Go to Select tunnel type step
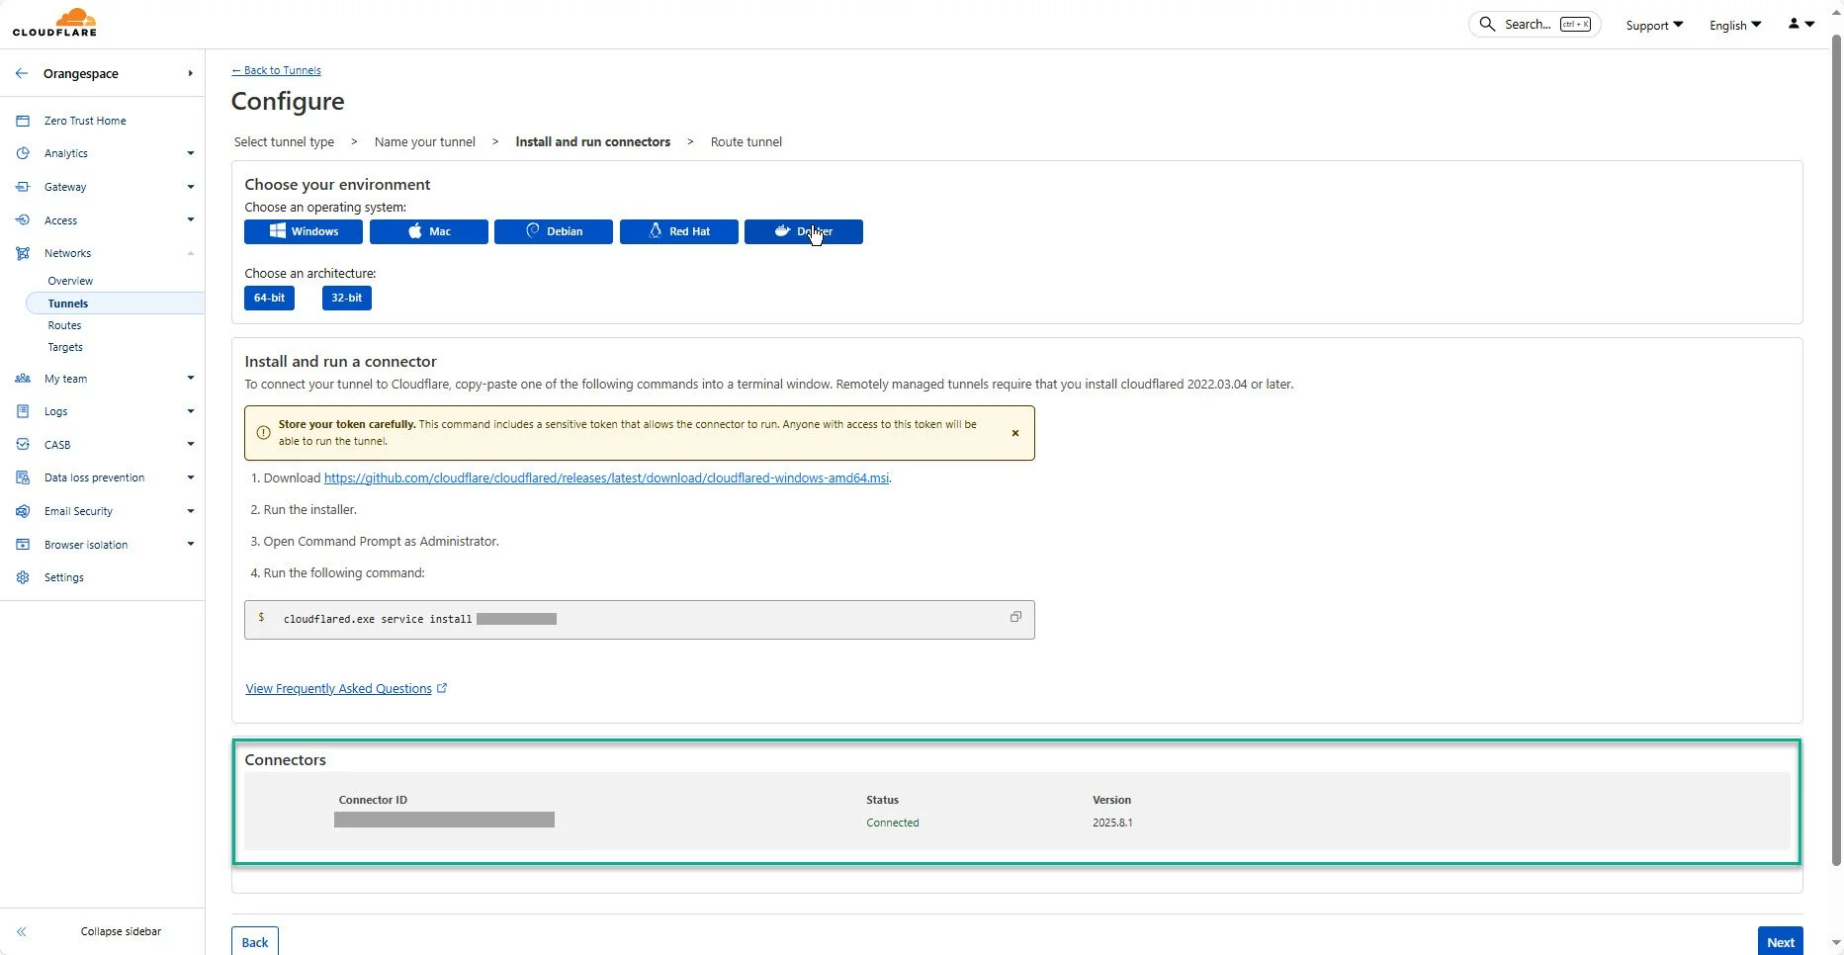This screenshot has width=1844, height=955. tap(284, 141)
